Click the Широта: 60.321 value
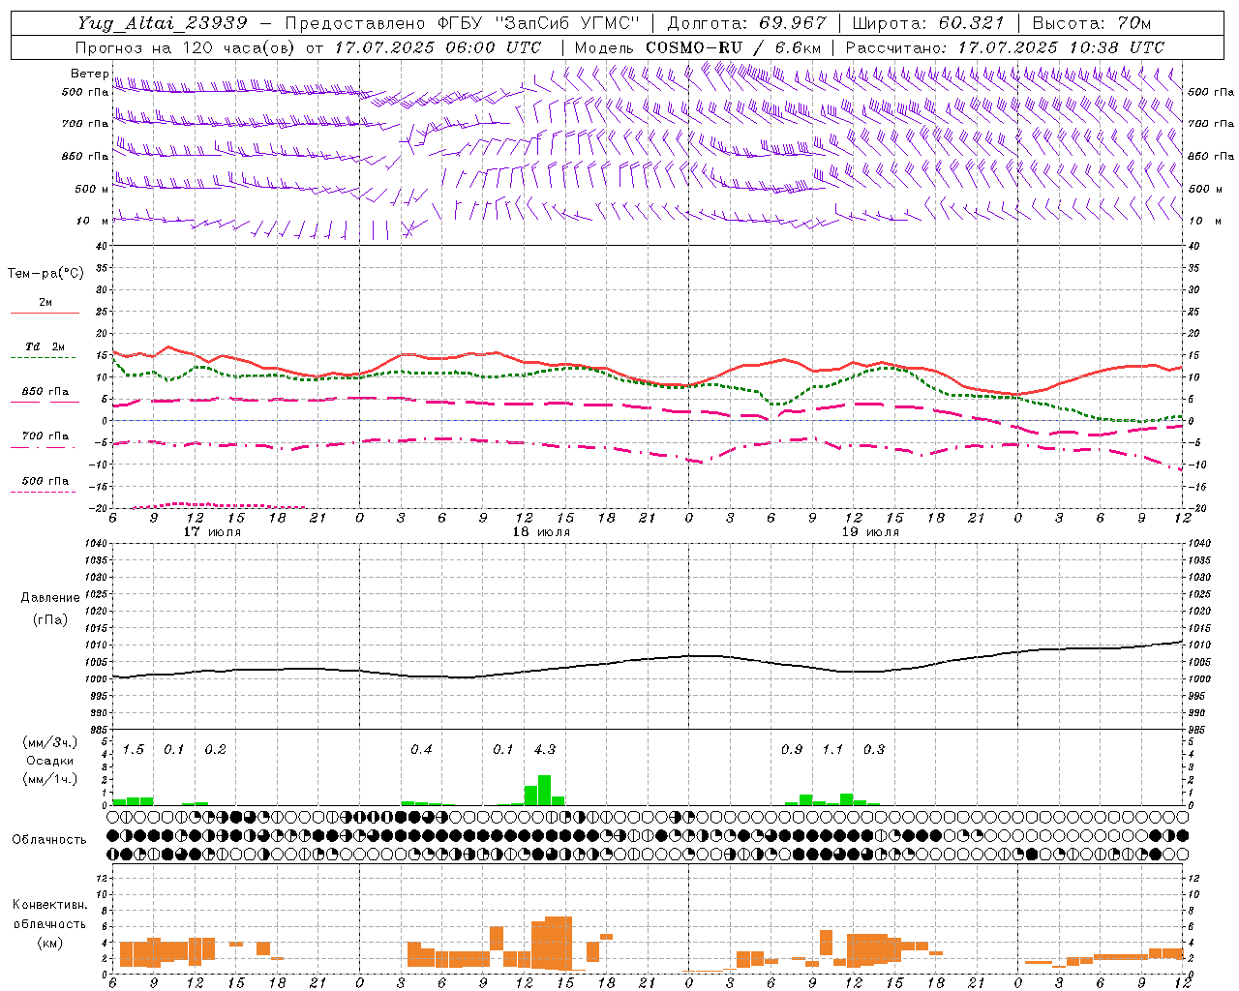This screenshot has width=1239, height=991. coord(928,23)
